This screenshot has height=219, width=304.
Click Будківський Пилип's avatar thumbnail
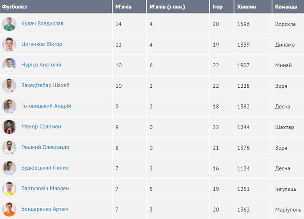(9, 168)
